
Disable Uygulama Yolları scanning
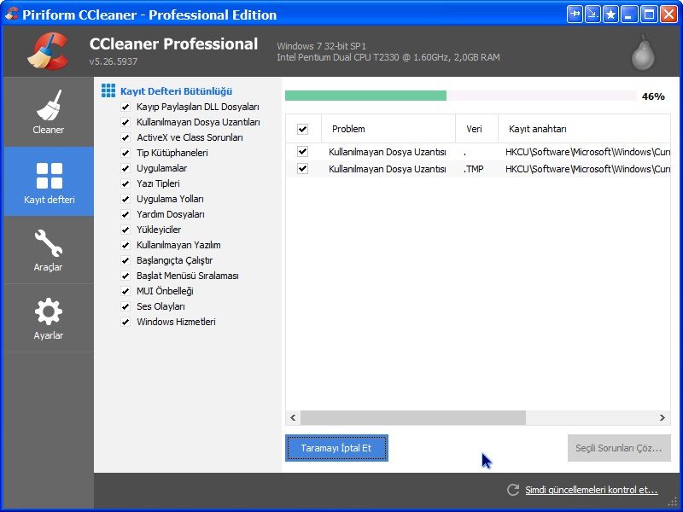pyautogui.click(x=126, y=199)
